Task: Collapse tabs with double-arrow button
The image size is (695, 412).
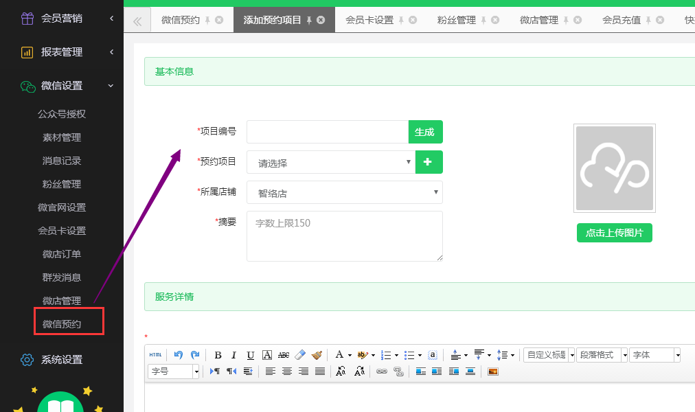Action: tap(137, 21)
